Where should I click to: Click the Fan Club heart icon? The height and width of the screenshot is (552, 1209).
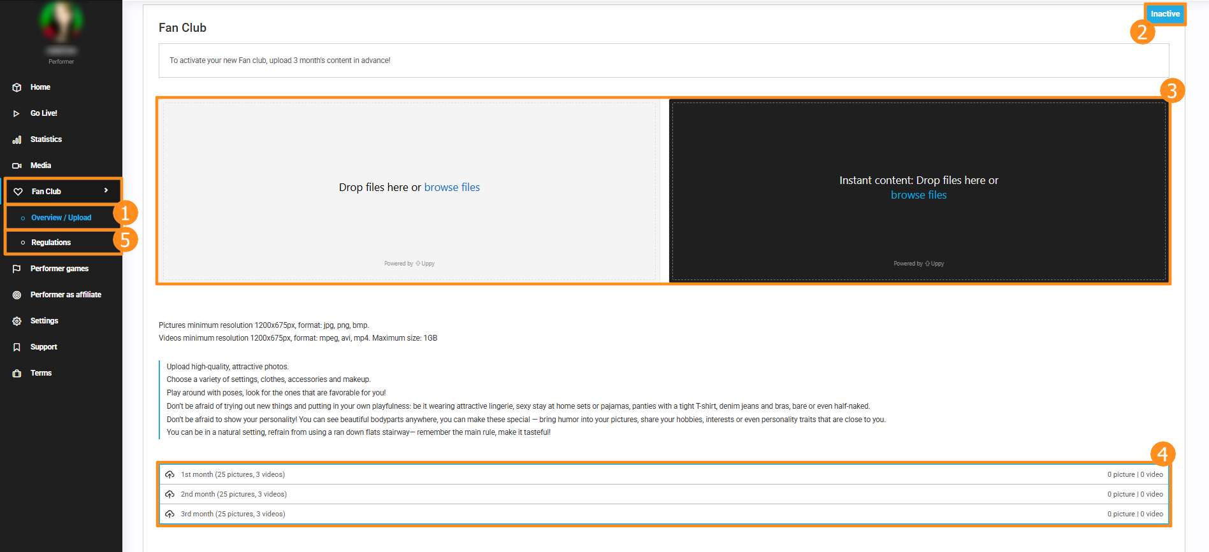(18, 192)
